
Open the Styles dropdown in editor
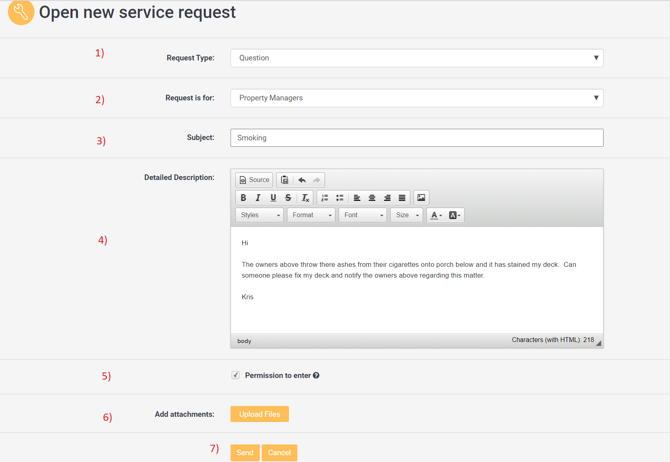[x=259, y=215]
